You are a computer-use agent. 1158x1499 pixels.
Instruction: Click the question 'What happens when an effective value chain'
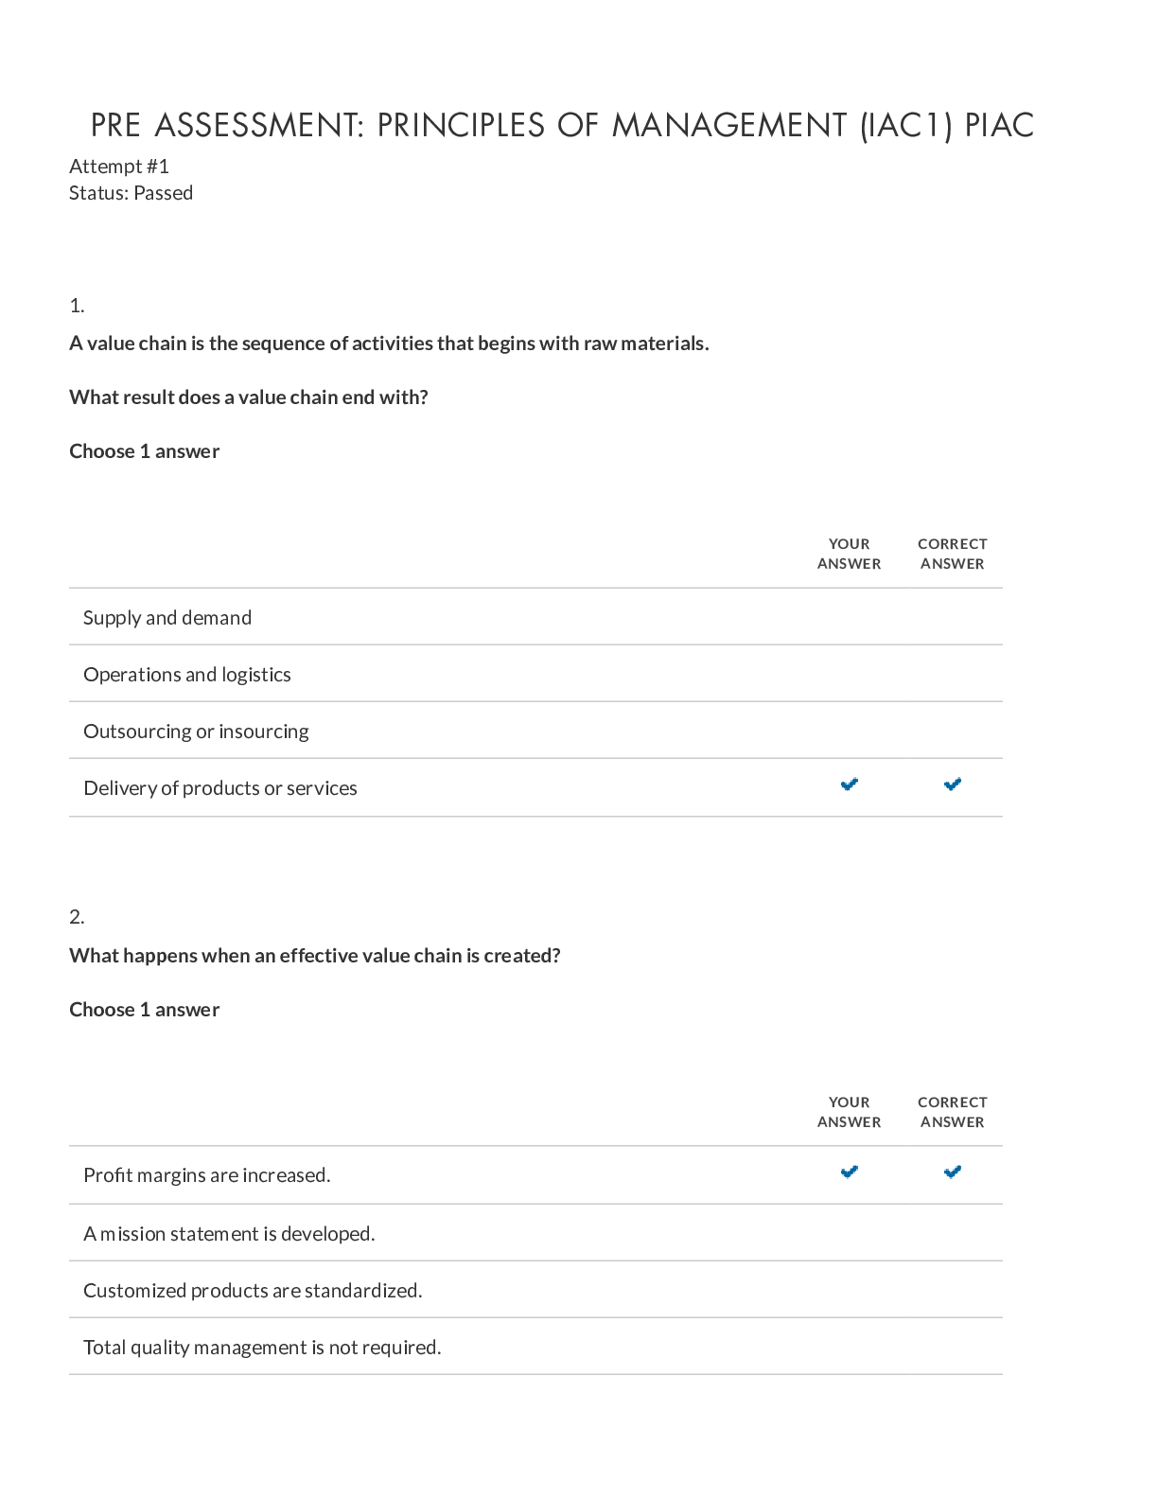click(x=315, y=956)
